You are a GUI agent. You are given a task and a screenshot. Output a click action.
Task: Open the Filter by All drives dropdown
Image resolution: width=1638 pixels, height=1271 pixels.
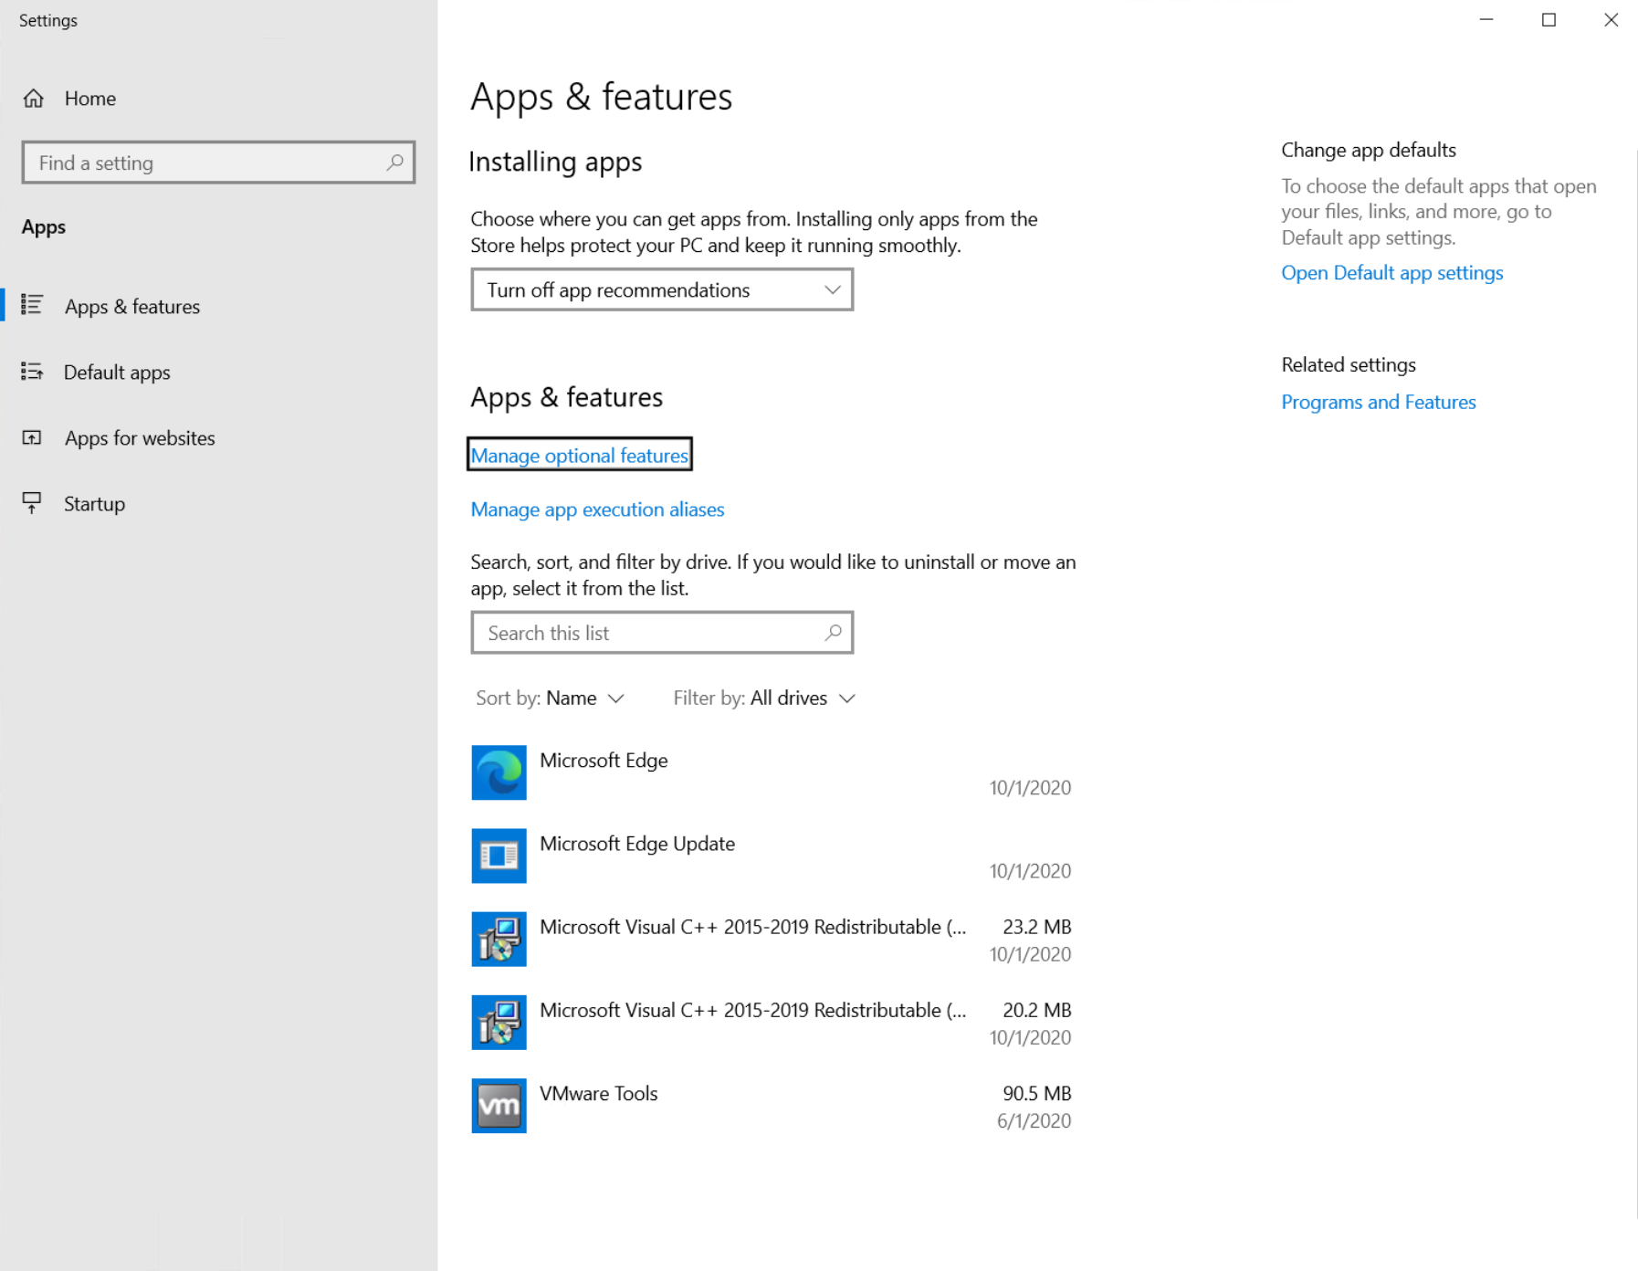coord(764,699)
